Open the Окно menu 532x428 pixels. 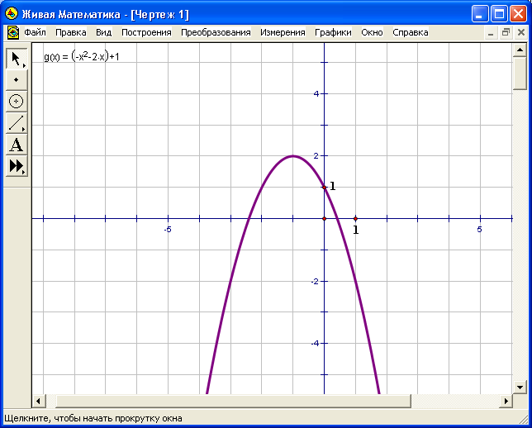(x=372, y=32)
